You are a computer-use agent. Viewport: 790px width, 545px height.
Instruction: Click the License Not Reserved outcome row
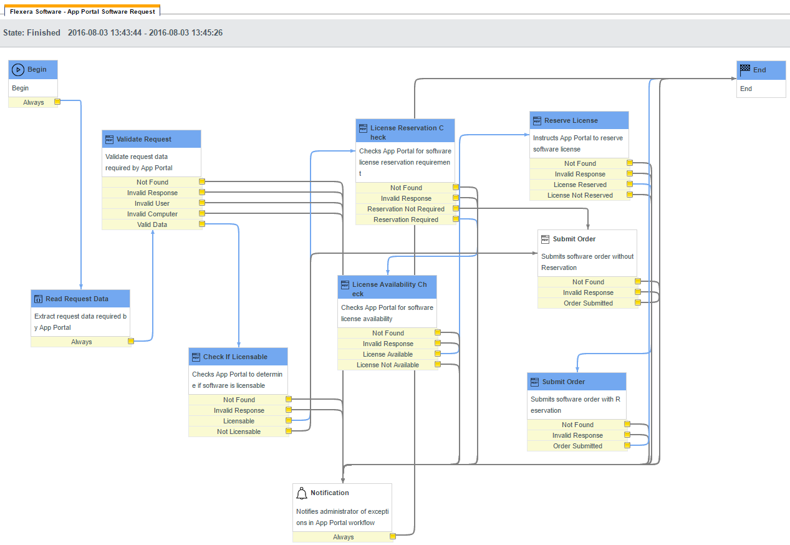(580, 195)
